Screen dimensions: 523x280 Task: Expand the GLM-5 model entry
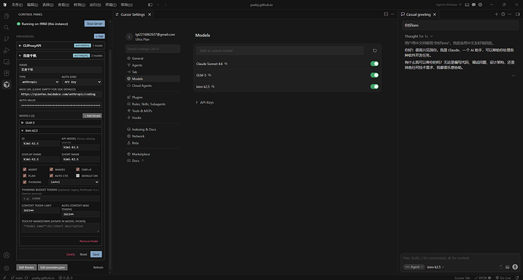pyautogui.click(x=61, y=123)
